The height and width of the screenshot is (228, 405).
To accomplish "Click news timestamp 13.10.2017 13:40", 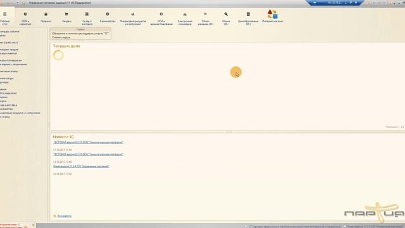I will pyautogui.click(x=63, y=162).
